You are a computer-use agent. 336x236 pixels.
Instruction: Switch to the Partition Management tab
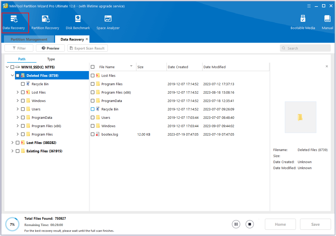(x=29, y=39)
